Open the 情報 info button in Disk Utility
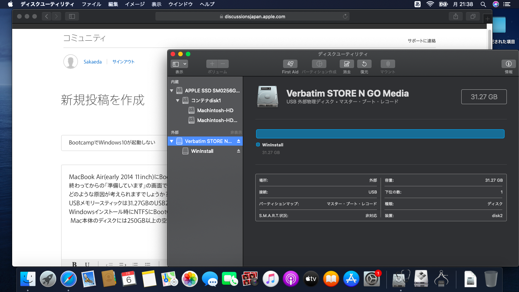 click(509, 64)
